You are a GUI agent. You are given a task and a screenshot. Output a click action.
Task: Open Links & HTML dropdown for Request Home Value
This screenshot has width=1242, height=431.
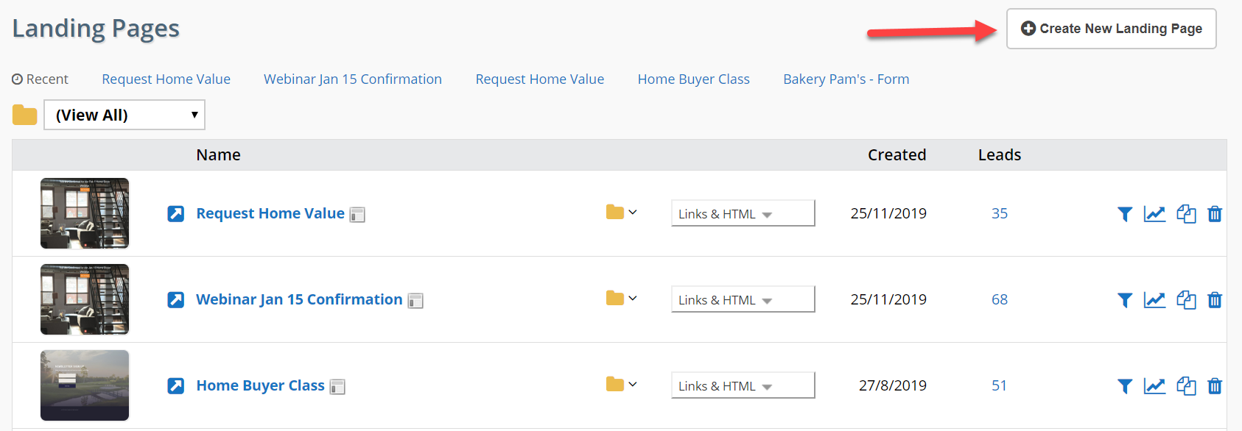[742, 213]
